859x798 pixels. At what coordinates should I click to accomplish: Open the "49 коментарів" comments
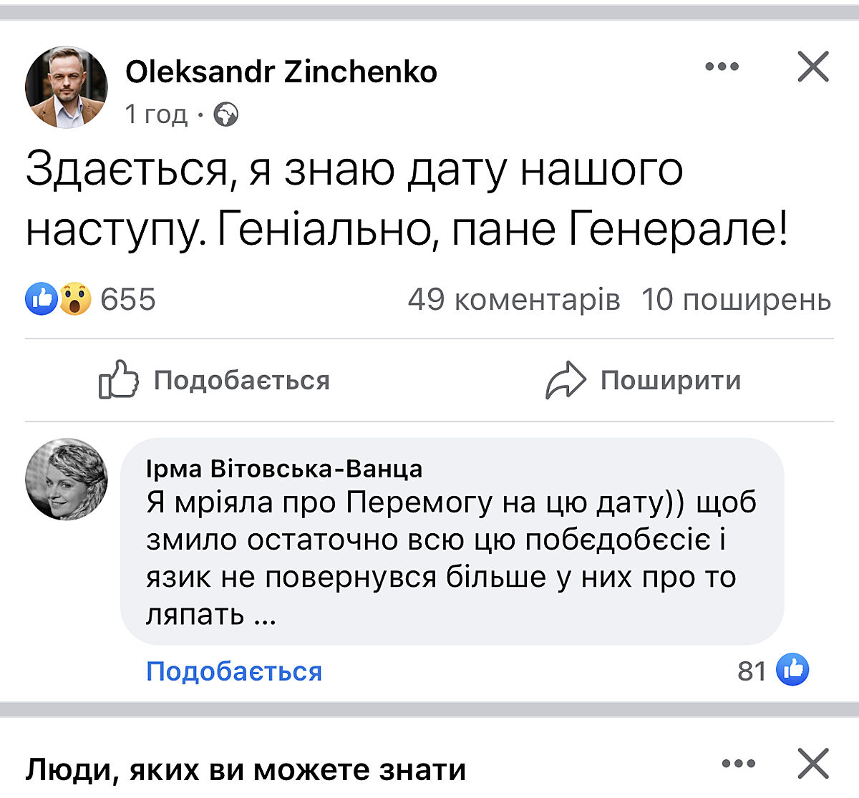pos(513,299)
